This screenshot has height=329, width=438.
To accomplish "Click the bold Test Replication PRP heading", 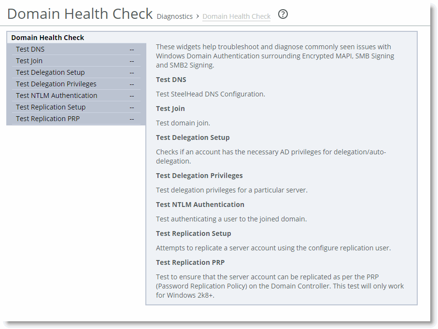I will pos(190,262).
